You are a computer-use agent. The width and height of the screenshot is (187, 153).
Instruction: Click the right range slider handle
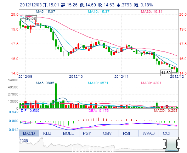click(178, 144)
